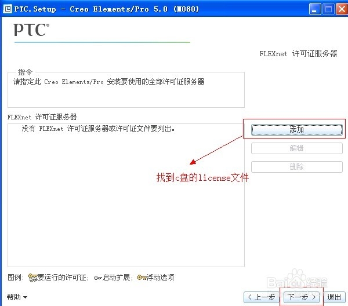Click the 要运行的许可证 legend key icon
This screenshot has width=348, height=306.
(32, 278)
